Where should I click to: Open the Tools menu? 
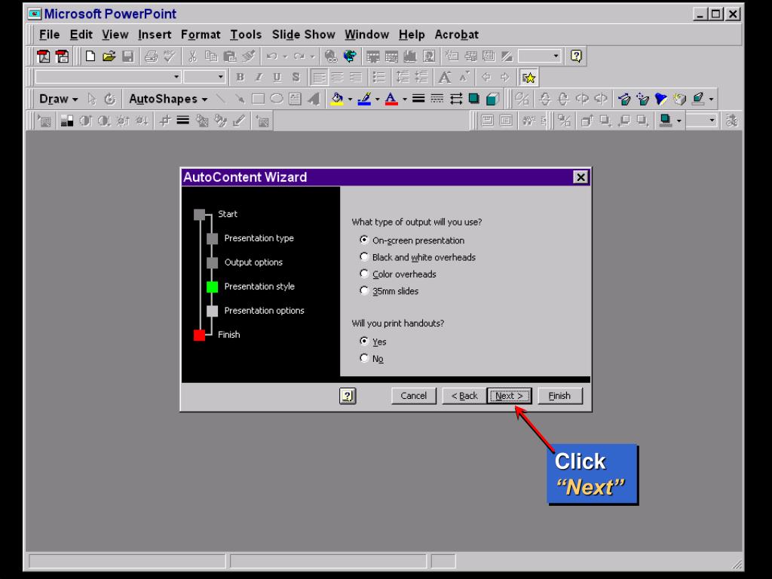(246, 35)
